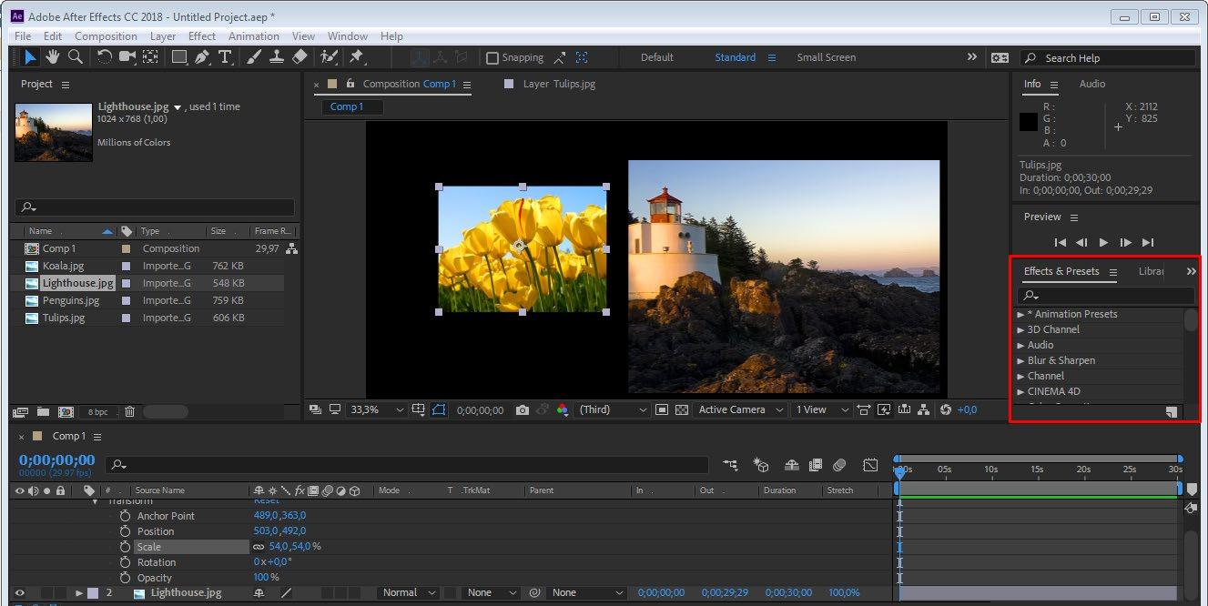Select the Hand tool
Viewport: 1208px width, 606px height.
53,57
